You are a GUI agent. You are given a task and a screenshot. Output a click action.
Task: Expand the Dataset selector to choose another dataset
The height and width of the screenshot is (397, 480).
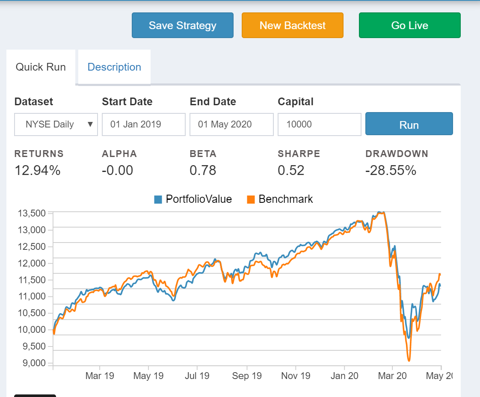tap(56, 124)
